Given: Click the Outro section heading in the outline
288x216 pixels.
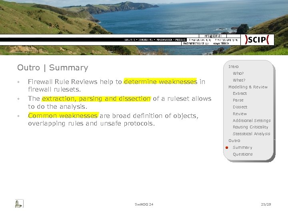Looking at the screenshot, I should click(x=234, y=141).
